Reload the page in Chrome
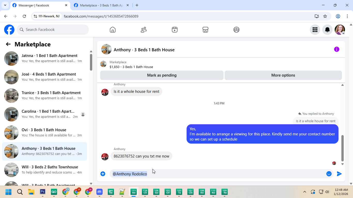Viewport: 353px width, 198px height. click(x=24, y=16)
